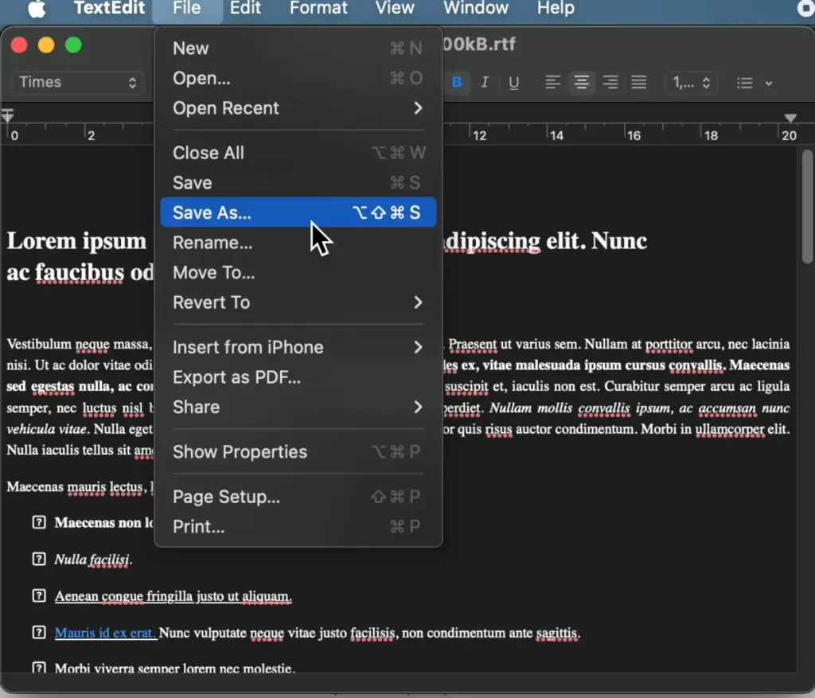815x698 pixels.
Task: Align text right
Action: (x=610, y=82)
